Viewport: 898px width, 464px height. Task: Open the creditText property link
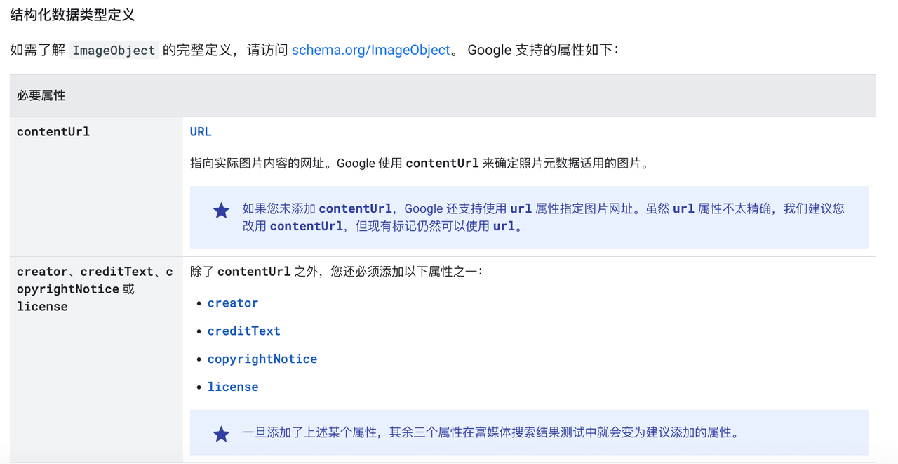point(244,331)
